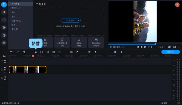Toggle audio track link icon
The image size is (182, 105).
5,79
